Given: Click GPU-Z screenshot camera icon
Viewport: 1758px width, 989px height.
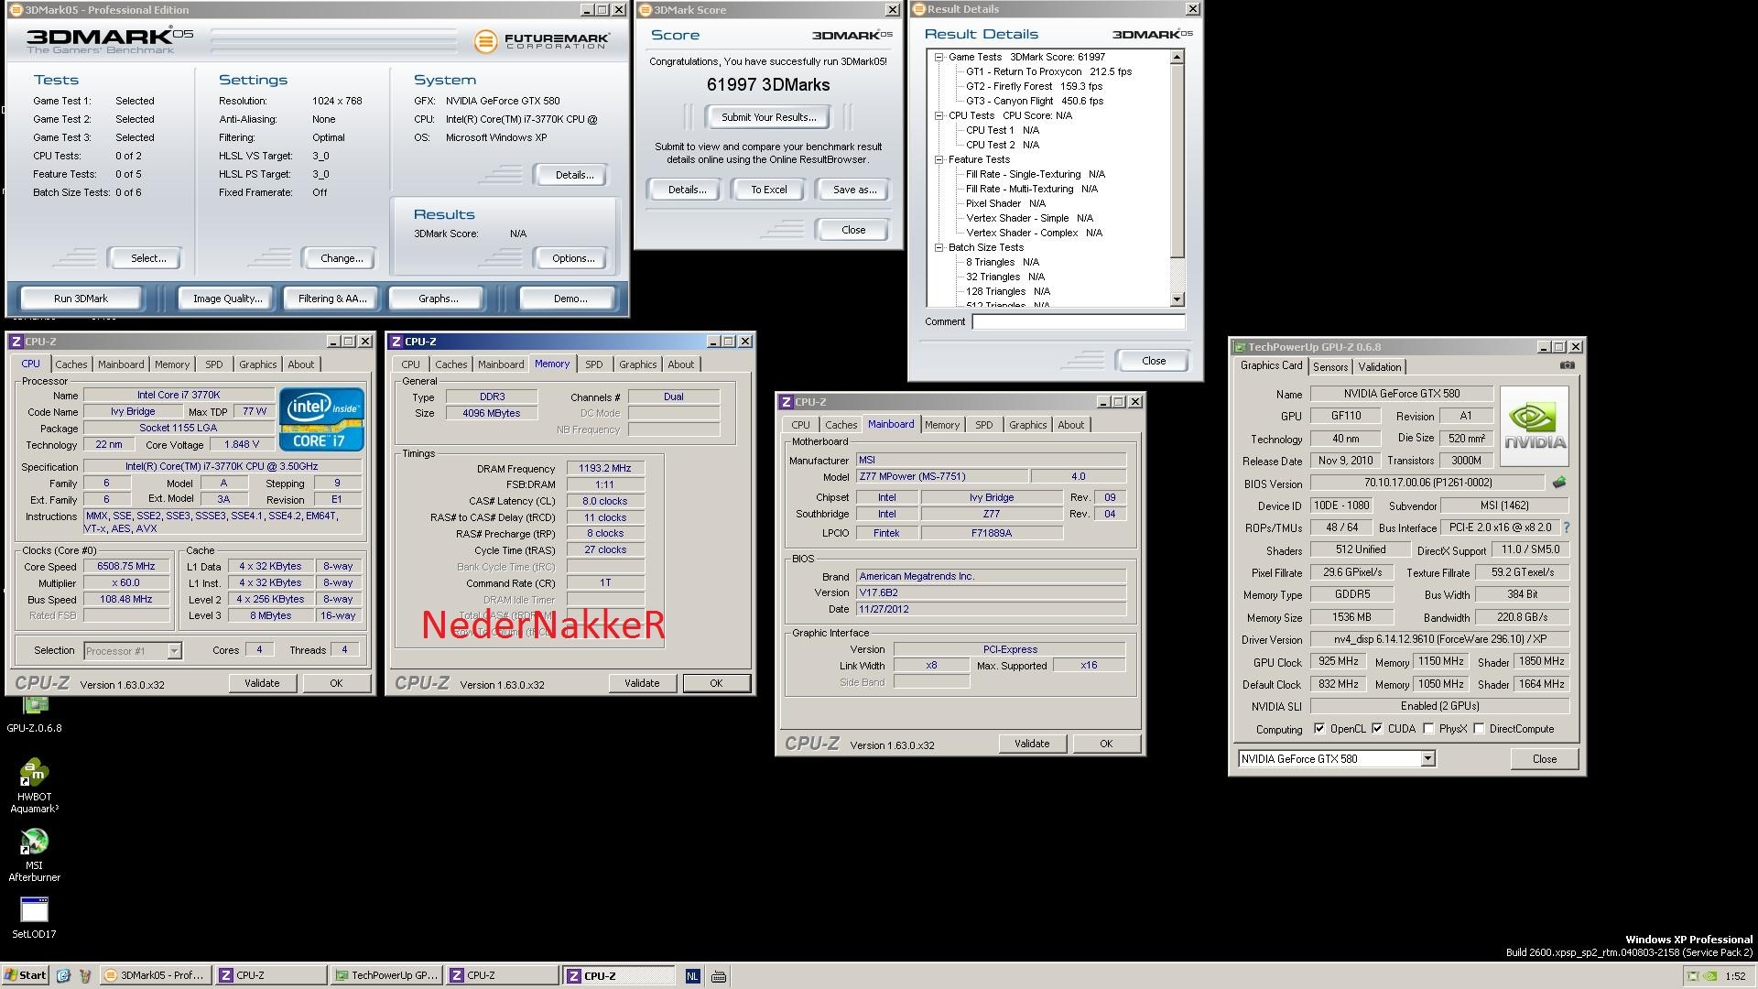Looking at the screenshot, I should [1567, 365].
